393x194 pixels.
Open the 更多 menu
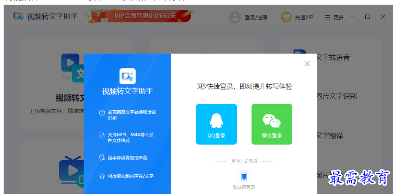[x=335, y=18]
